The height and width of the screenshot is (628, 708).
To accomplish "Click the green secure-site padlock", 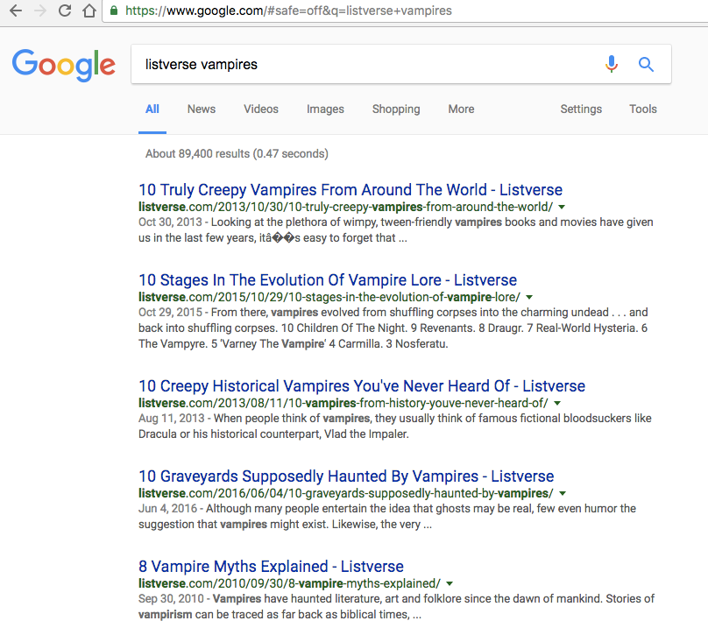I will 113,11.
